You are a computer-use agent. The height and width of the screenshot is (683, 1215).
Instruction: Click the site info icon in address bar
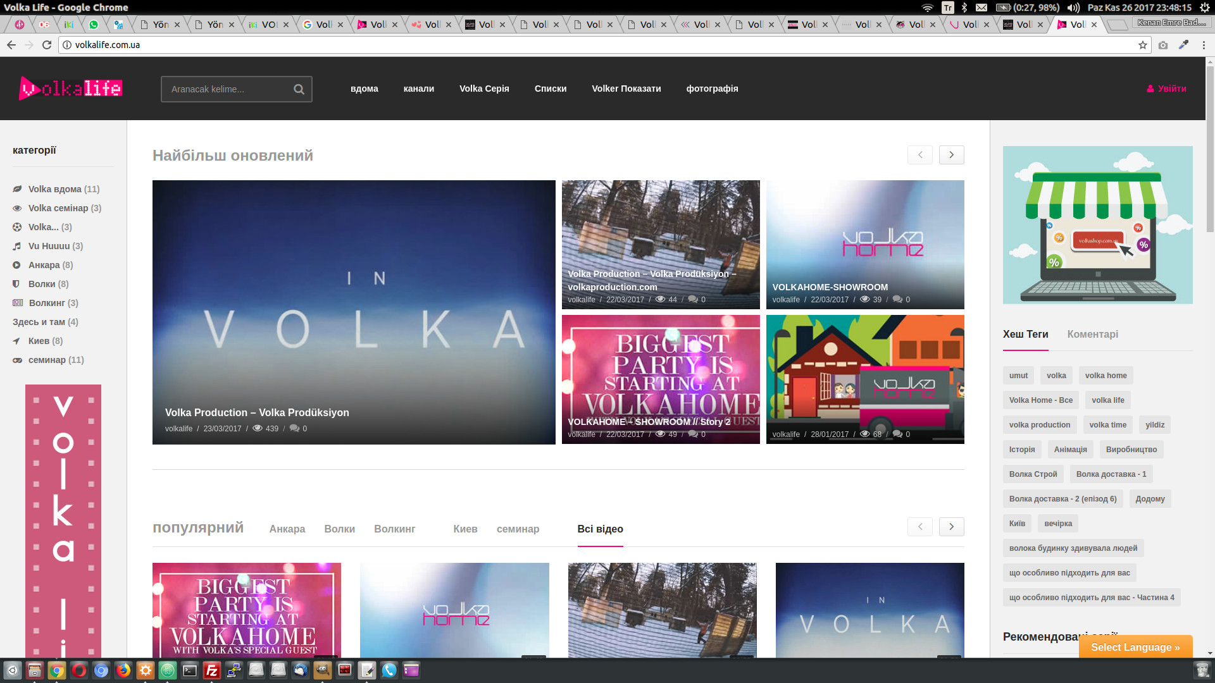coord(67,45)
